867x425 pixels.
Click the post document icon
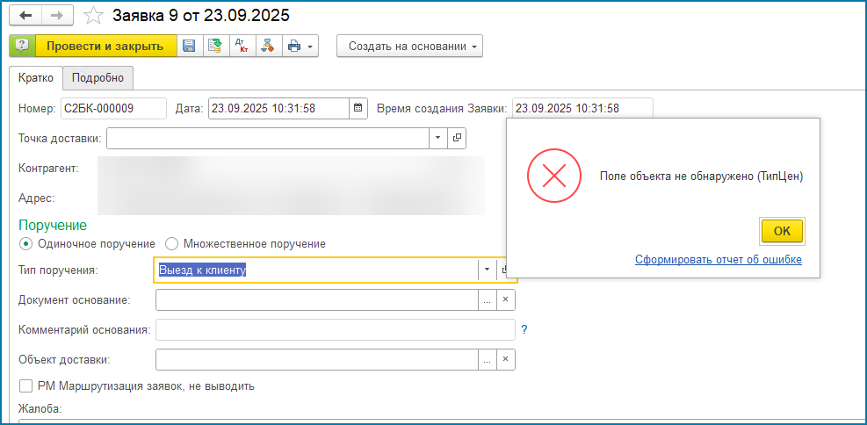pyautogui.click(x=214, y=46)
